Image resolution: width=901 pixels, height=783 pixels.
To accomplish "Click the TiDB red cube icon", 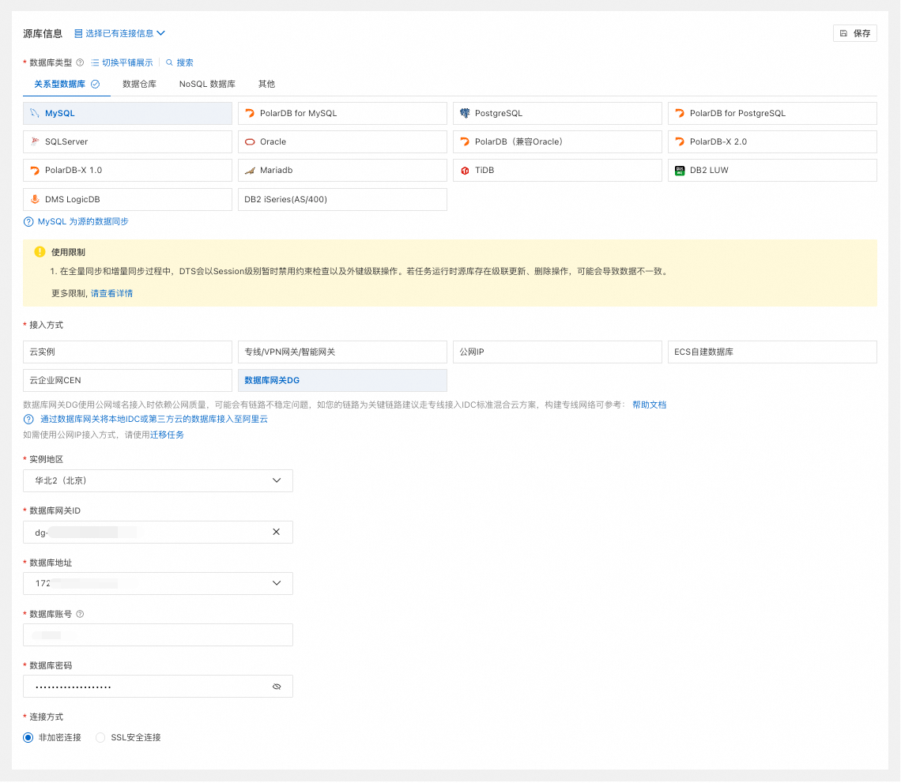I will pyautogui.click(x=465, y=171).
